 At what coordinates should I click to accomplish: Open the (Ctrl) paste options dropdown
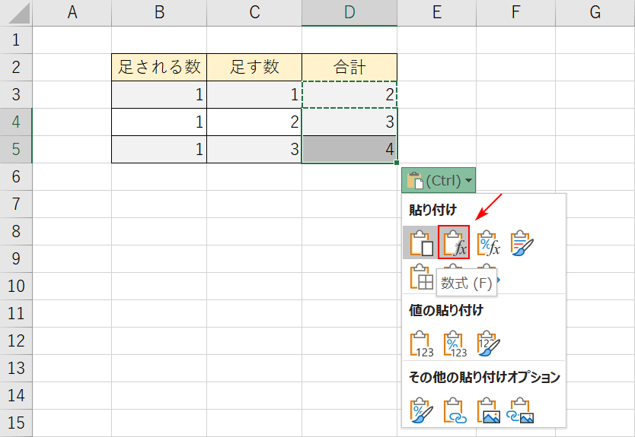pos(439,180)
